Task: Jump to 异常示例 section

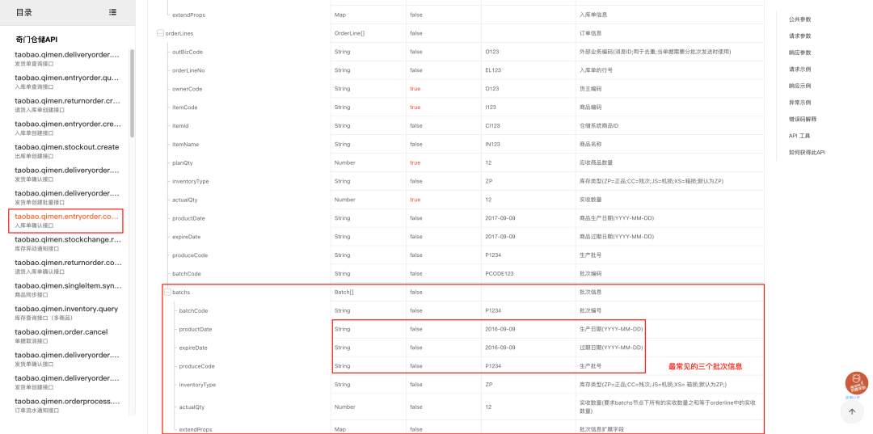Action: (x=799, y=103)
